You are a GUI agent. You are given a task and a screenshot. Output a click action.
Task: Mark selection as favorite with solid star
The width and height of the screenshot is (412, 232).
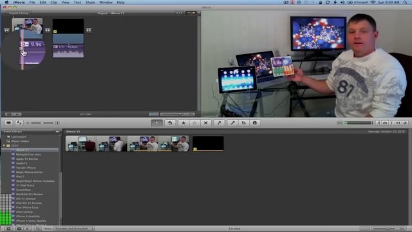(183, 123)
